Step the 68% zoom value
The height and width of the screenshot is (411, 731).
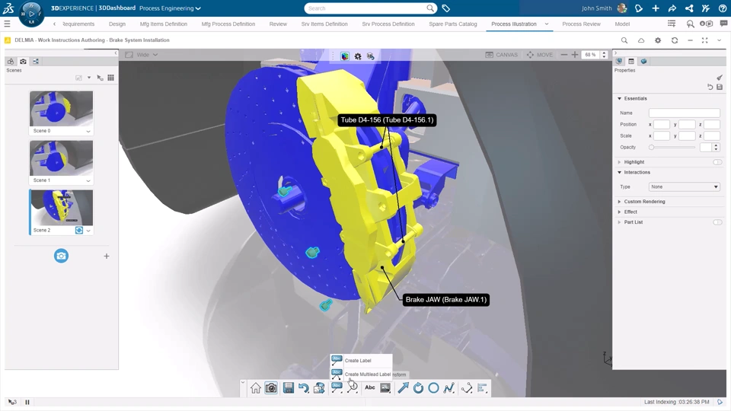point(604,55)
